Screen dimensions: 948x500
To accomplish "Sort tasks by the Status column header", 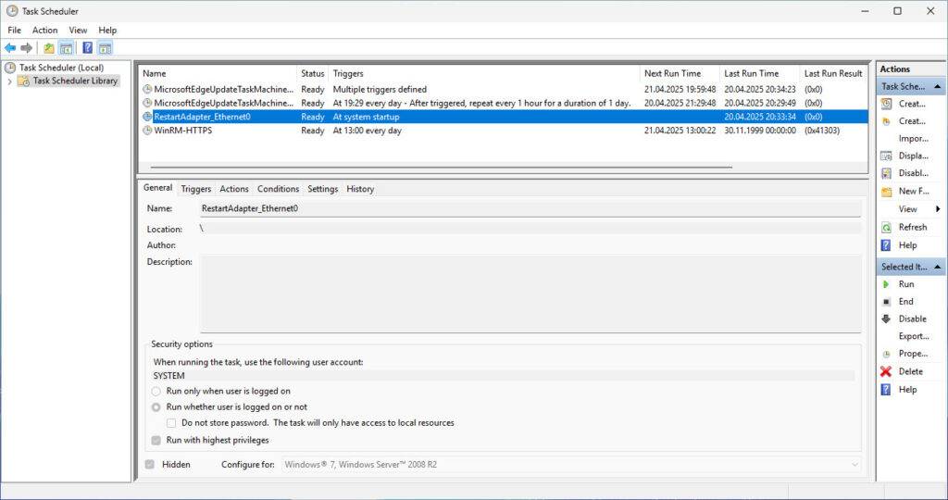I will tap(313, 74).
